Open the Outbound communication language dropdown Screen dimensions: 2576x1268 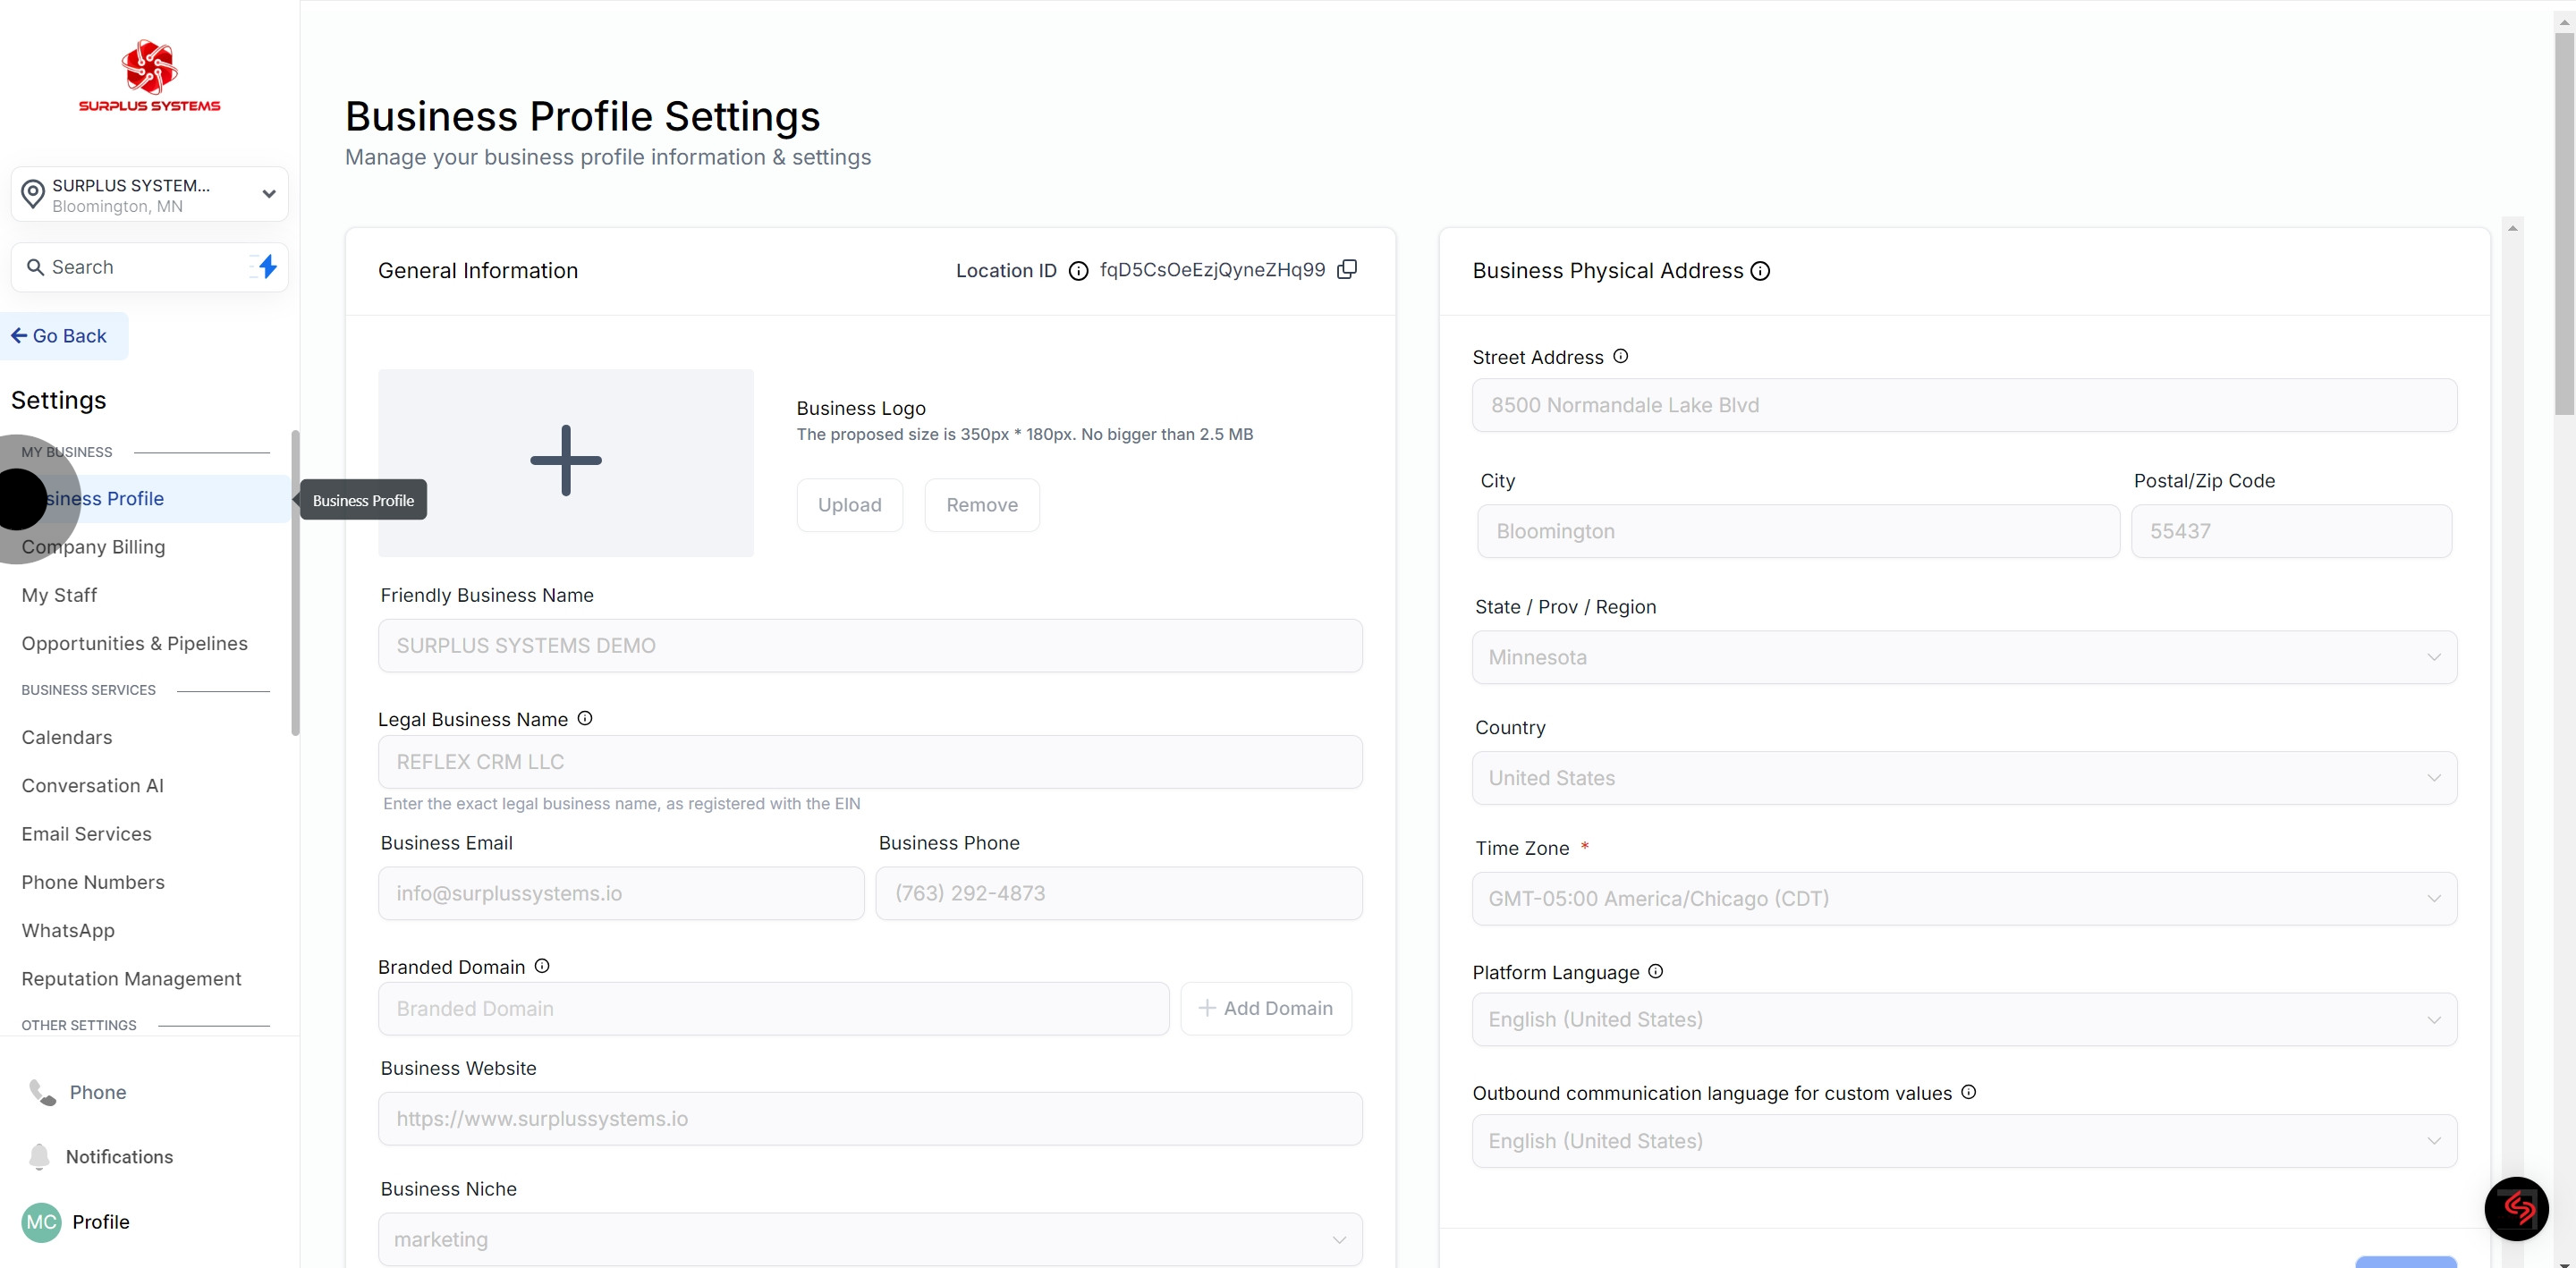[1964, 1141]
